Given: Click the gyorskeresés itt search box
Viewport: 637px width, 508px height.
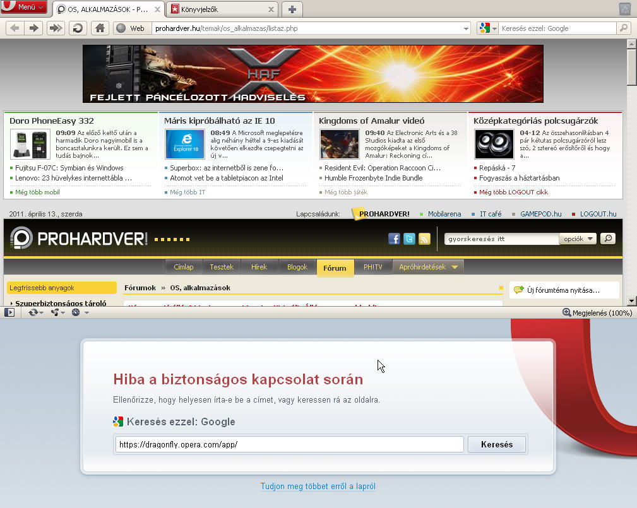Looking at the screenshot, I should [502, 239].
